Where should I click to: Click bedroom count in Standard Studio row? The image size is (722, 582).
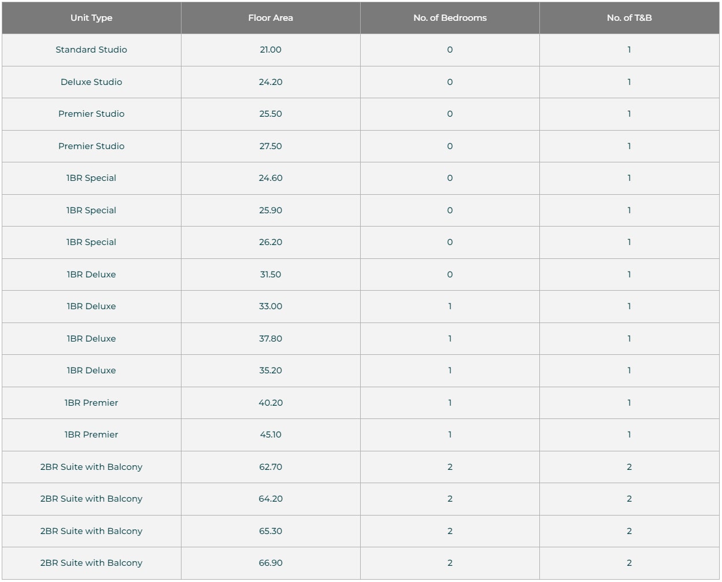click(450, 50)
